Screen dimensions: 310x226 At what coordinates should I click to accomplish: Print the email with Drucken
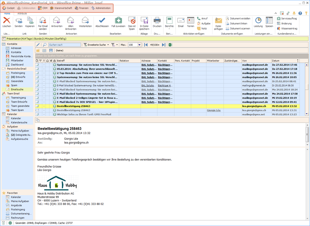157,22
